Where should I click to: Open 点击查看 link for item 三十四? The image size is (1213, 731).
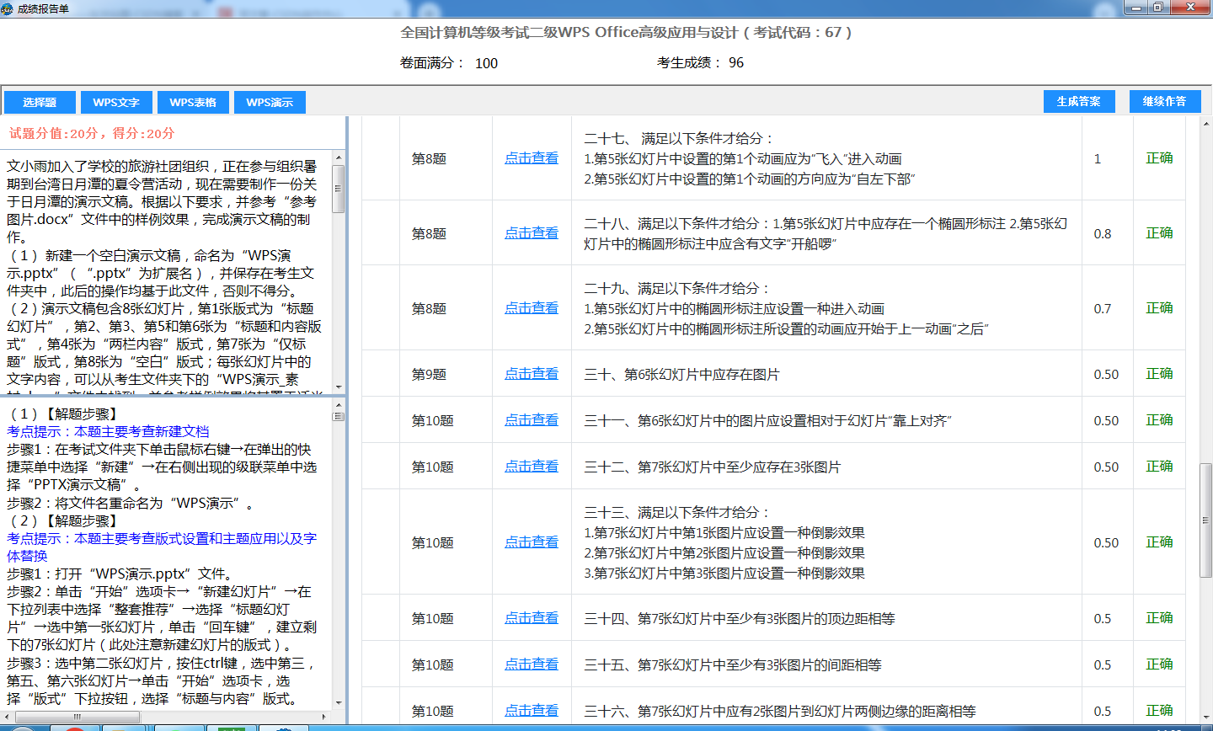(x=532, y=617)
